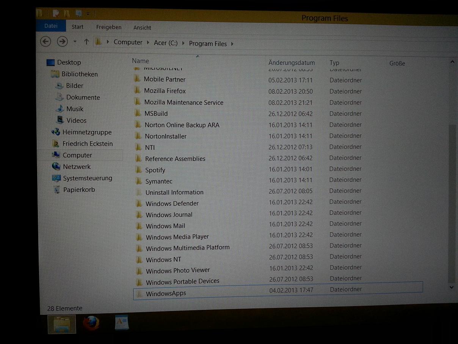
Task: Select Windows Multimedia Platform folder icon
Action: (140, 248)
